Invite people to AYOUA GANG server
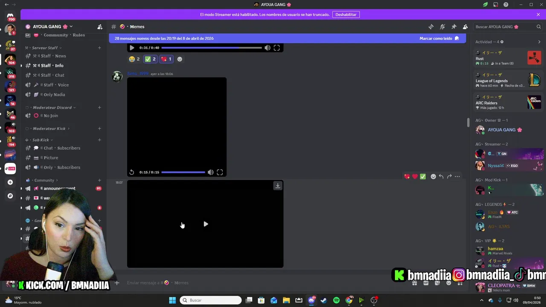The image size is (546, 307). [100, 26]
